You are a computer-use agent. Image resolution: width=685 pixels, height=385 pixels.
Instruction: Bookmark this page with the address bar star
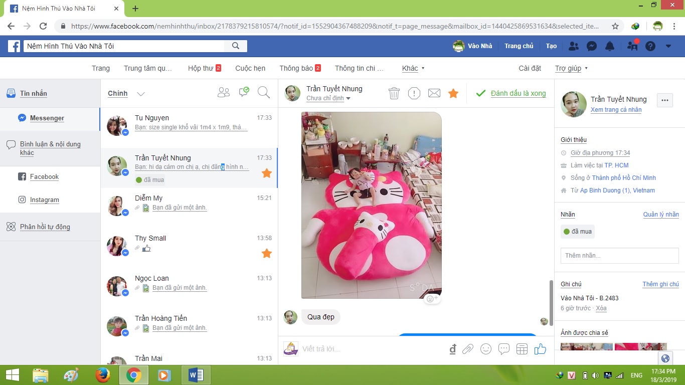(615, 26)
